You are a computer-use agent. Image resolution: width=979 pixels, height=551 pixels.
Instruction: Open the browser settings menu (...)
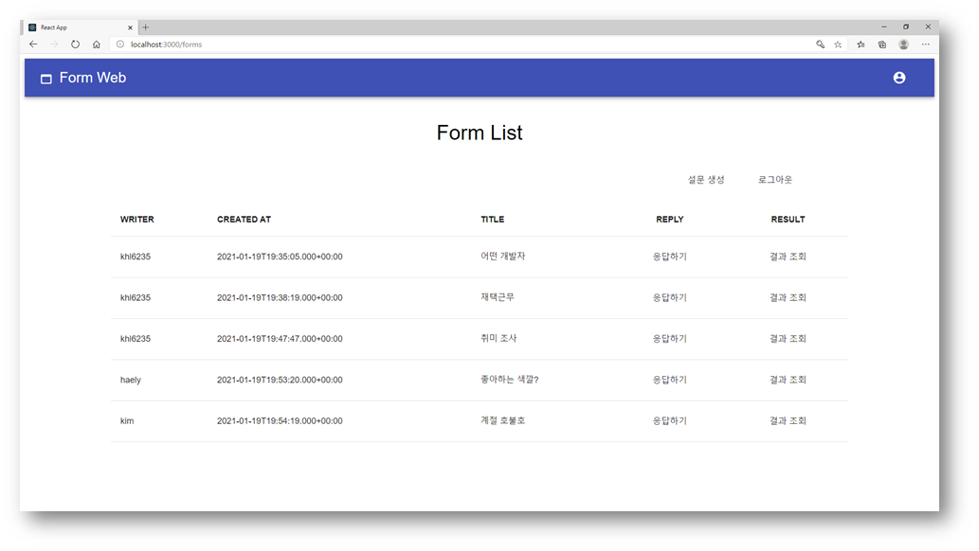pyautogui.click(x=926, y=44)
